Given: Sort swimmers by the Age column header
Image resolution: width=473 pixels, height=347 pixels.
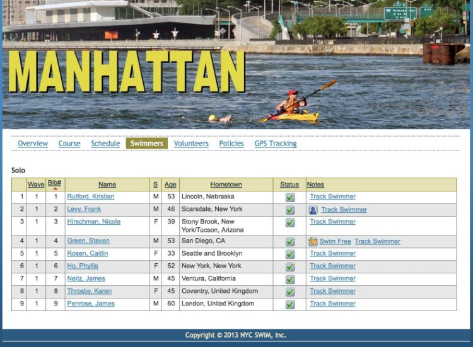Looking at the screenshot, I should tap(170, 185).
